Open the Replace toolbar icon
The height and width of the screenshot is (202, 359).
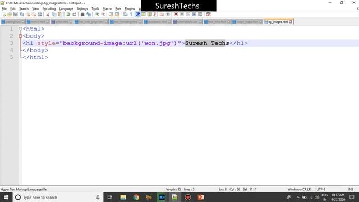[89, 15]
